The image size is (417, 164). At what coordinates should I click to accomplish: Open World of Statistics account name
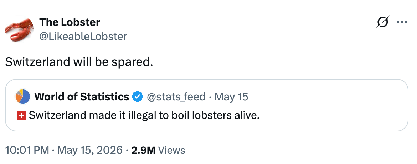(82, 97)
